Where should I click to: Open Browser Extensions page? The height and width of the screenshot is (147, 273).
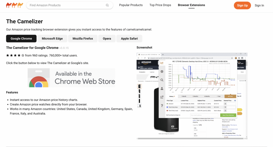(x=191, y=5)
